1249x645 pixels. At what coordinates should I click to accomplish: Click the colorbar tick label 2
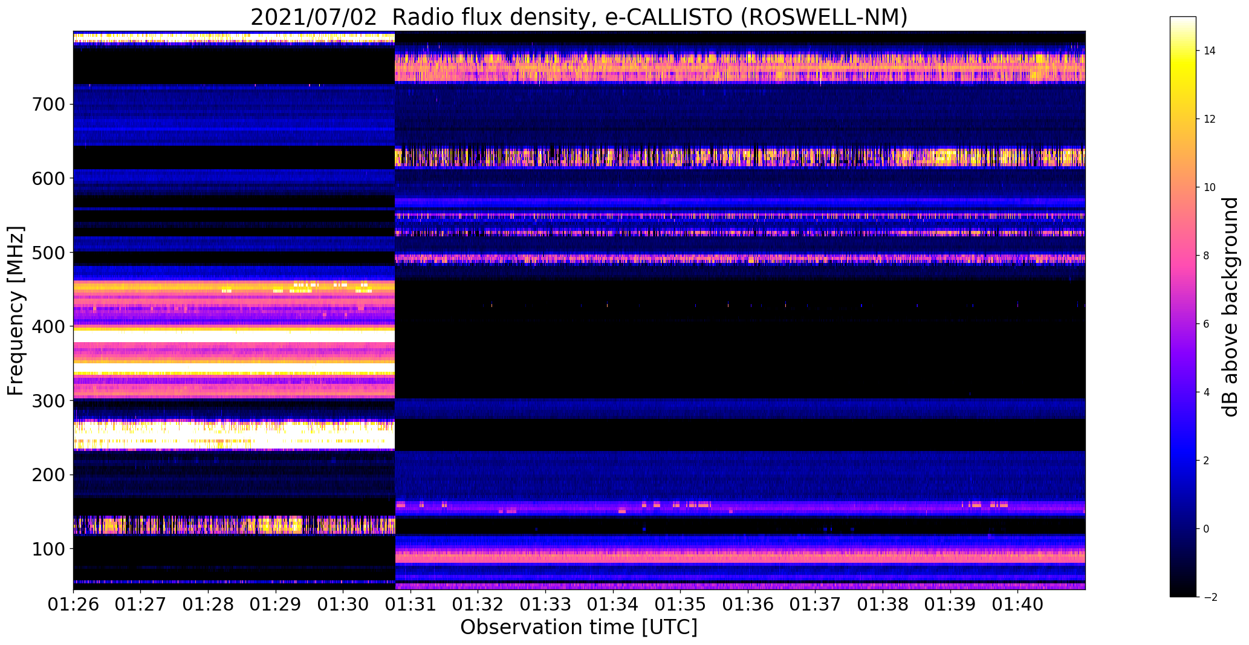[1206, 461]
